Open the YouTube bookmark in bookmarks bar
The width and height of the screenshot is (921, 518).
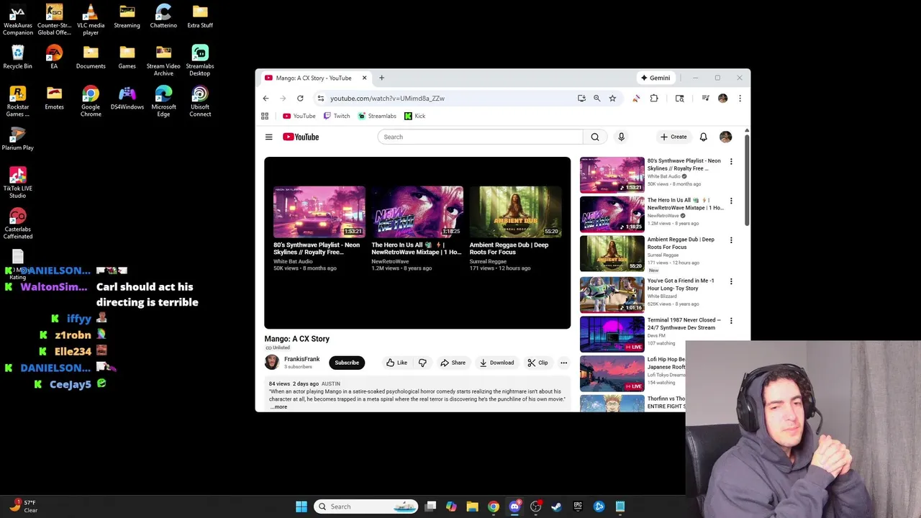299,116
